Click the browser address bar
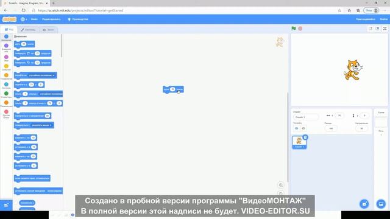Screen dimensions: 390x219 184,10
